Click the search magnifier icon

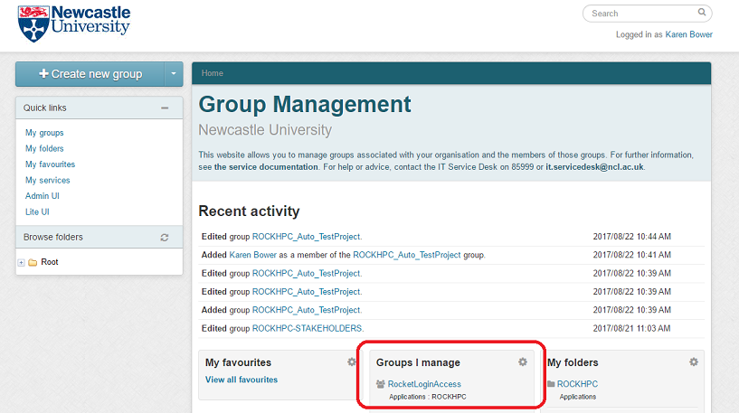(x=702, y=14)
